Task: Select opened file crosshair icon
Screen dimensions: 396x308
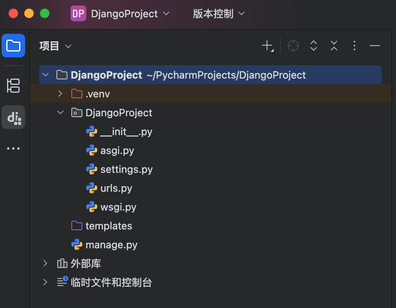Action: pos(293,46)
